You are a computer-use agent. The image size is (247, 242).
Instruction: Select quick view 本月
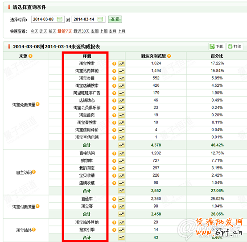click(x=113, y=31)
